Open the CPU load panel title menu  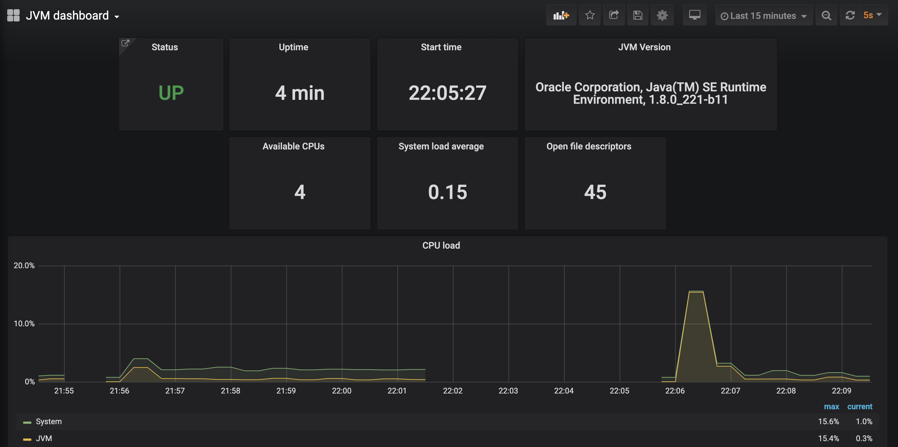click(441, 245)
